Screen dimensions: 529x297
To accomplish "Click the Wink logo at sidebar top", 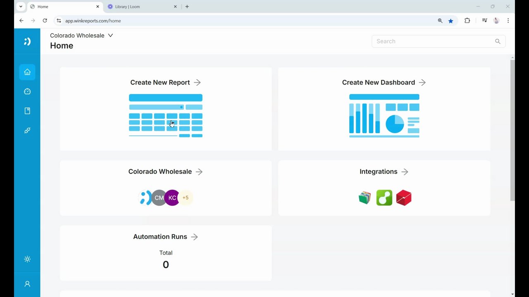I will click(x=27, y=41).
